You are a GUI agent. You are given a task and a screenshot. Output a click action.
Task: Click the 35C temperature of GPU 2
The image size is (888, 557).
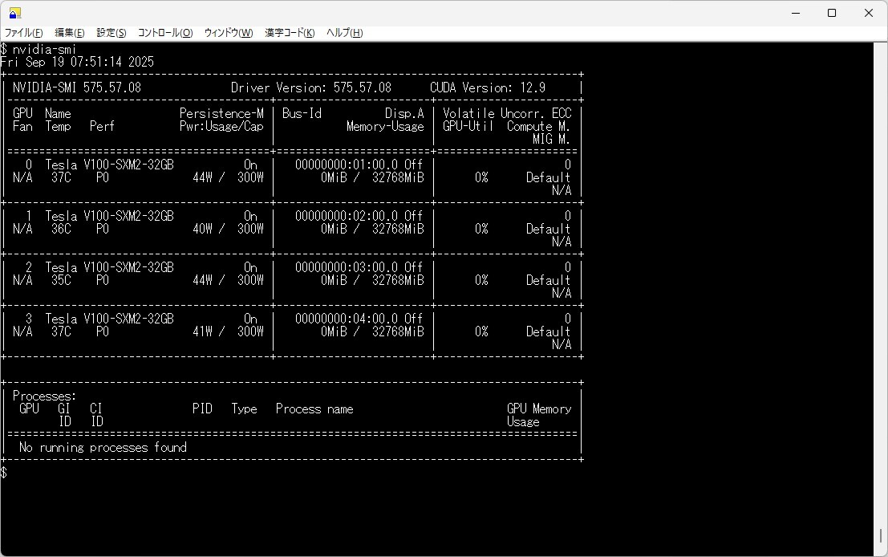click(x=61, y=280)
